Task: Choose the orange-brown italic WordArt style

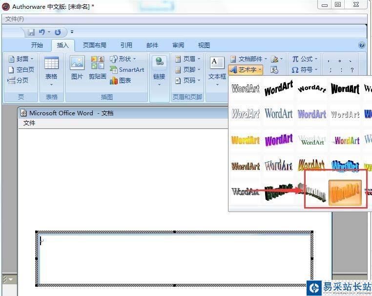Action: [312, 165]
